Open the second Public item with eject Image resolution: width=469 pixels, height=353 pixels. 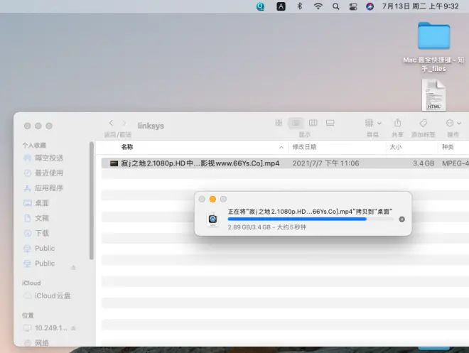tap(39, 264)
